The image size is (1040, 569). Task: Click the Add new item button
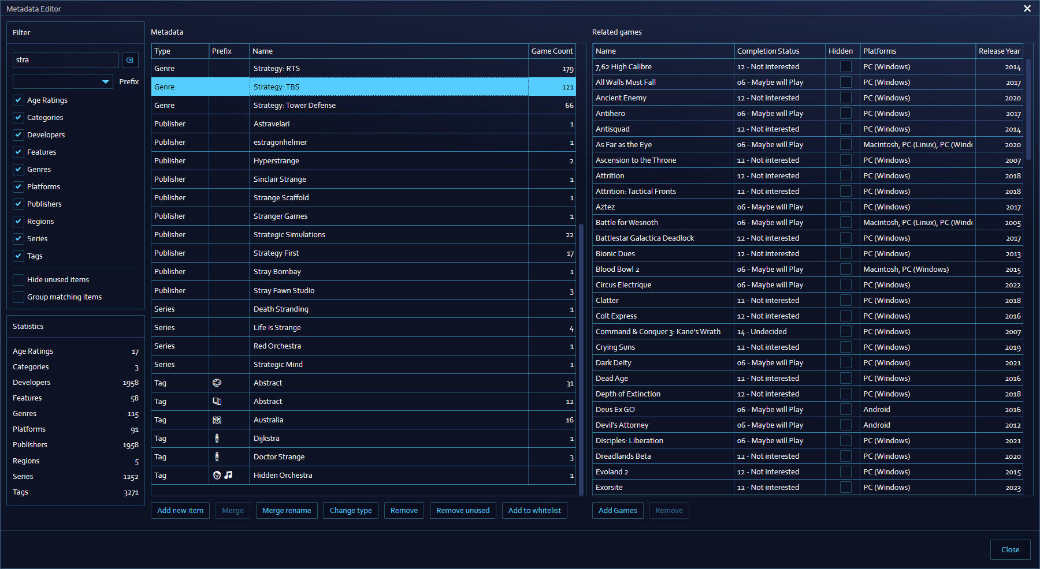(180, 511)
